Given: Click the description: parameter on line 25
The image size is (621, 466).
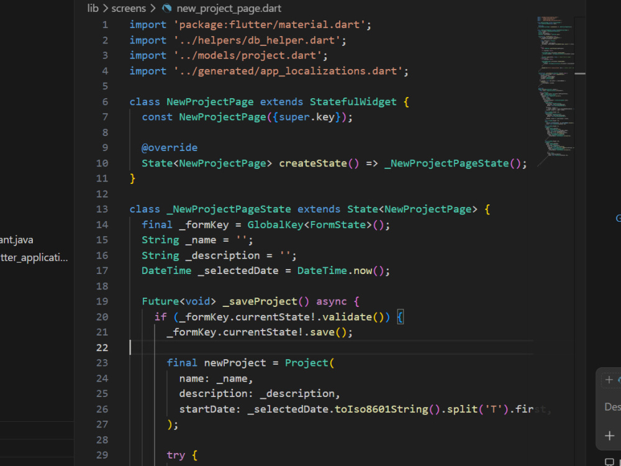Looking at the screenshot, I should click(x=216, y=393).
